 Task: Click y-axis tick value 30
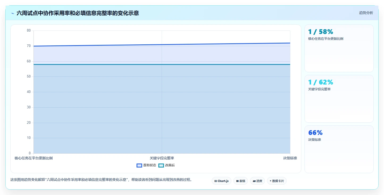click(29, 107)
